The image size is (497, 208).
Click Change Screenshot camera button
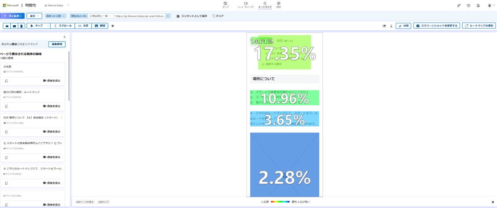point(436,26)
